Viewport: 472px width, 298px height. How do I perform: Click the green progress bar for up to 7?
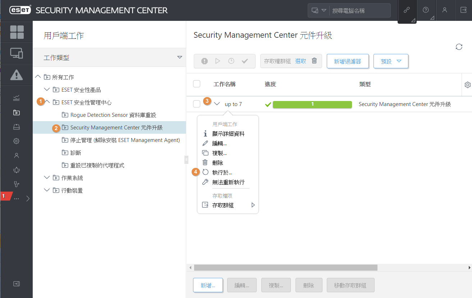(x=312, y=104)
